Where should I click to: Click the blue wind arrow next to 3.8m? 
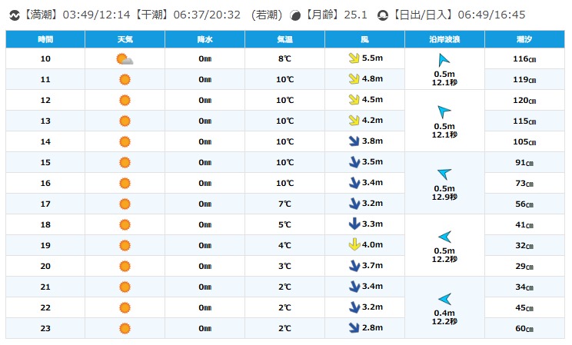click(354, 141)
